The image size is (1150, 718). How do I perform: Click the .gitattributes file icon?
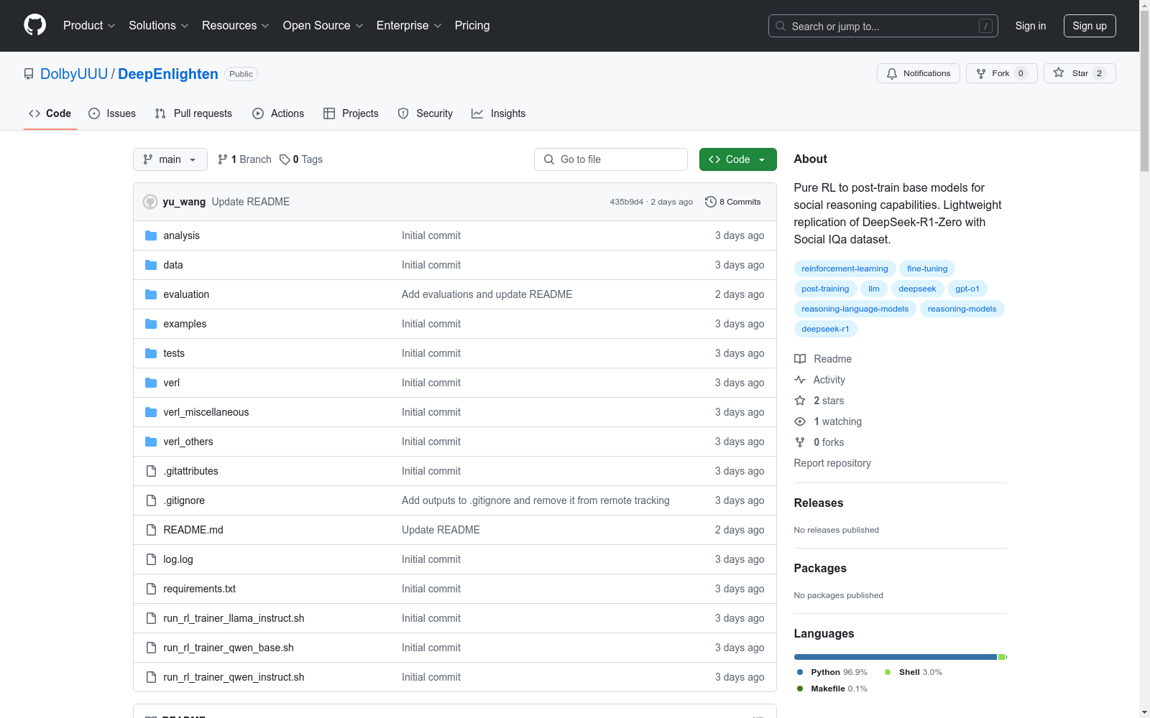(151, 471)
